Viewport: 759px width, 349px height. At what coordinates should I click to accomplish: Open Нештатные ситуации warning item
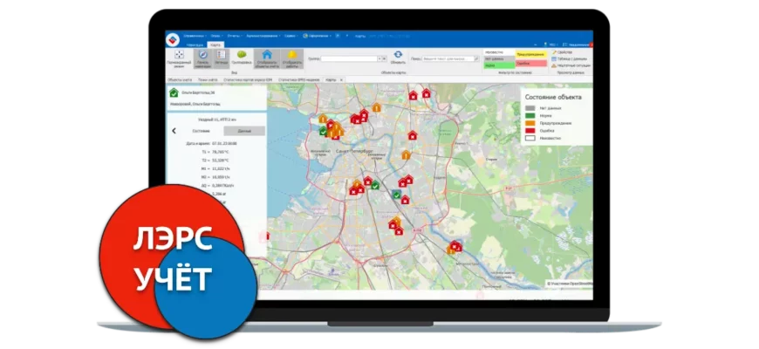(x=571, y=65)
